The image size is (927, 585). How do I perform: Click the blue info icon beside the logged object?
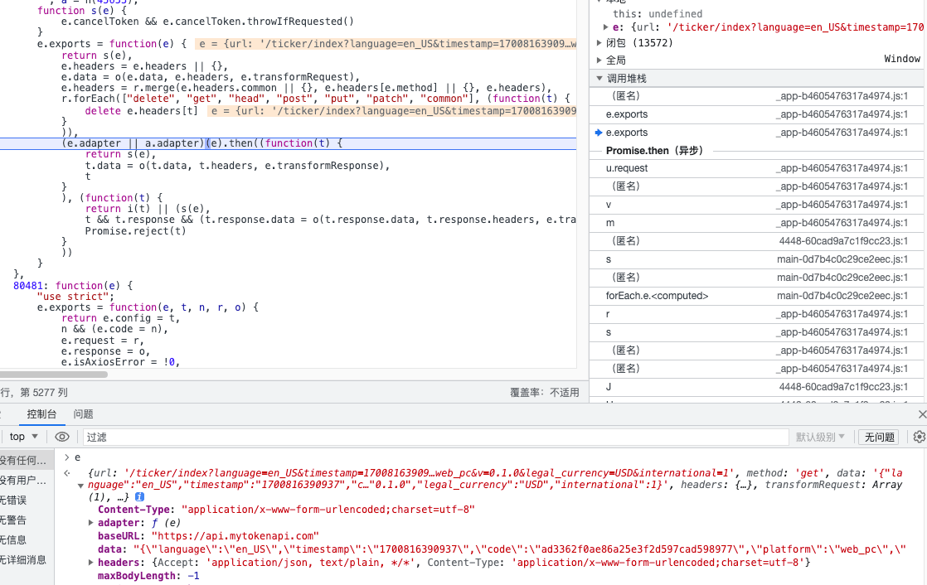pyautogui.click(x=140, y=496)
